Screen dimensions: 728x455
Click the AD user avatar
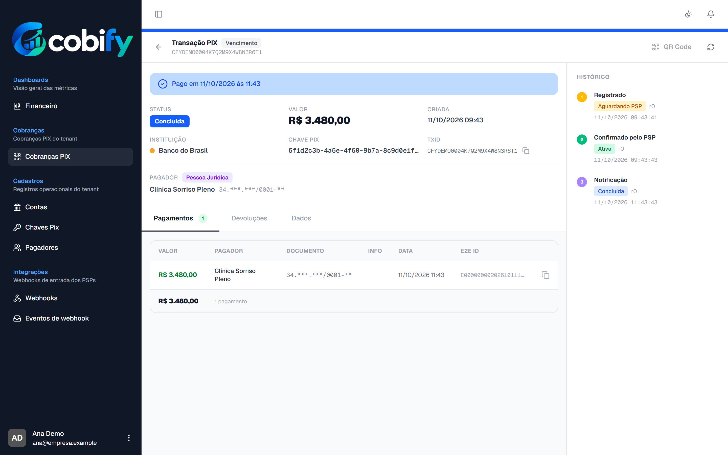(x=17, y=438)
